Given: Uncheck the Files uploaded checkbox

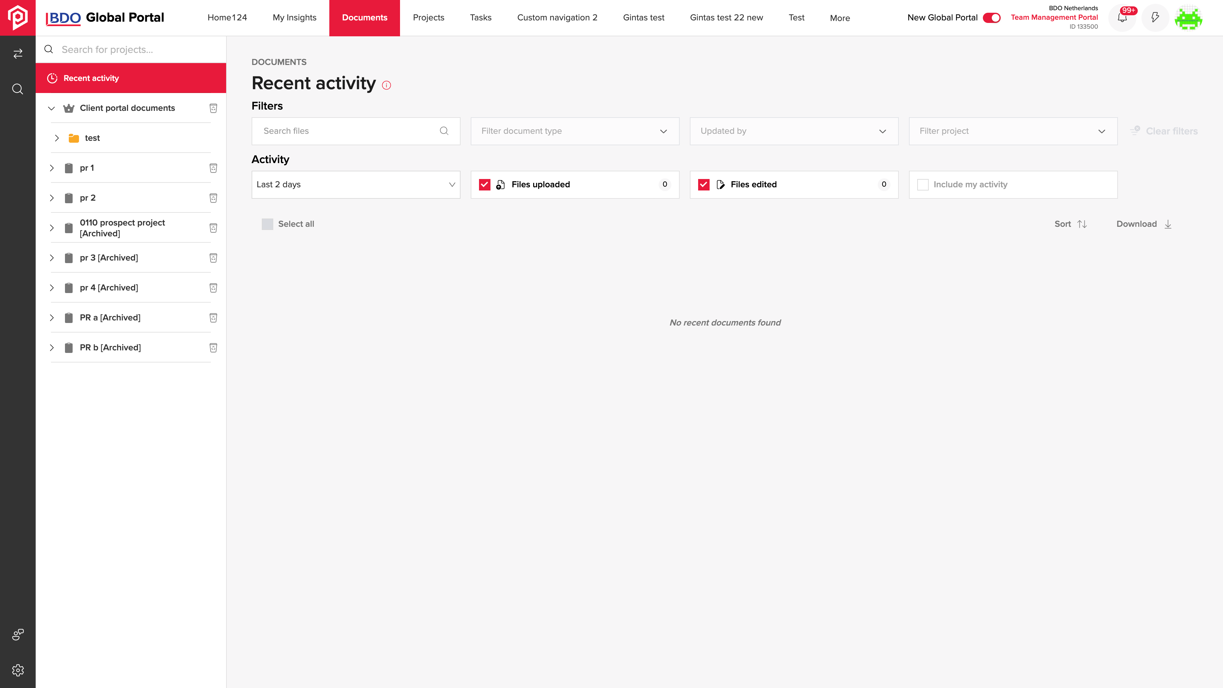Looking at the screenshot, I should (484, 185).
